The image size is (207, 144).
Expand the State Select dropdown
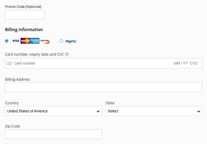point(154,111)
